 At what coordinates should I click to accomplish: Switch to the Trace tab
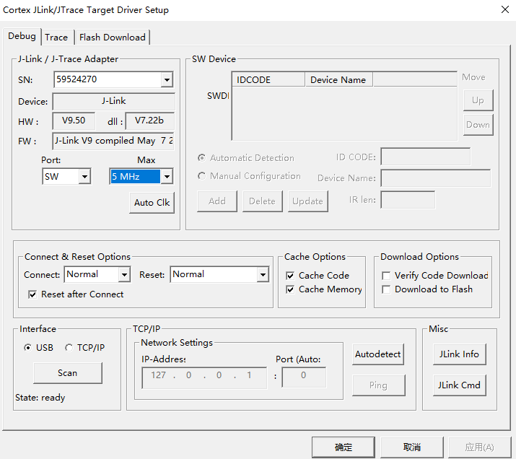pyautogui.click(x=56, y=38)
